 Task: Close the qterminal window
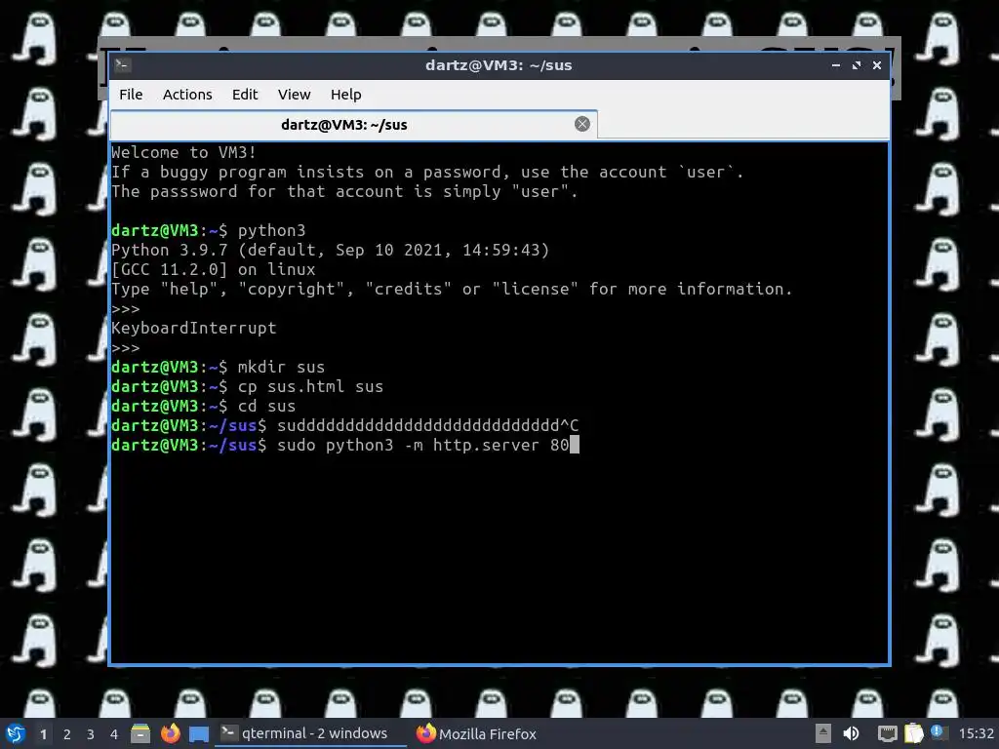[877, 65]
